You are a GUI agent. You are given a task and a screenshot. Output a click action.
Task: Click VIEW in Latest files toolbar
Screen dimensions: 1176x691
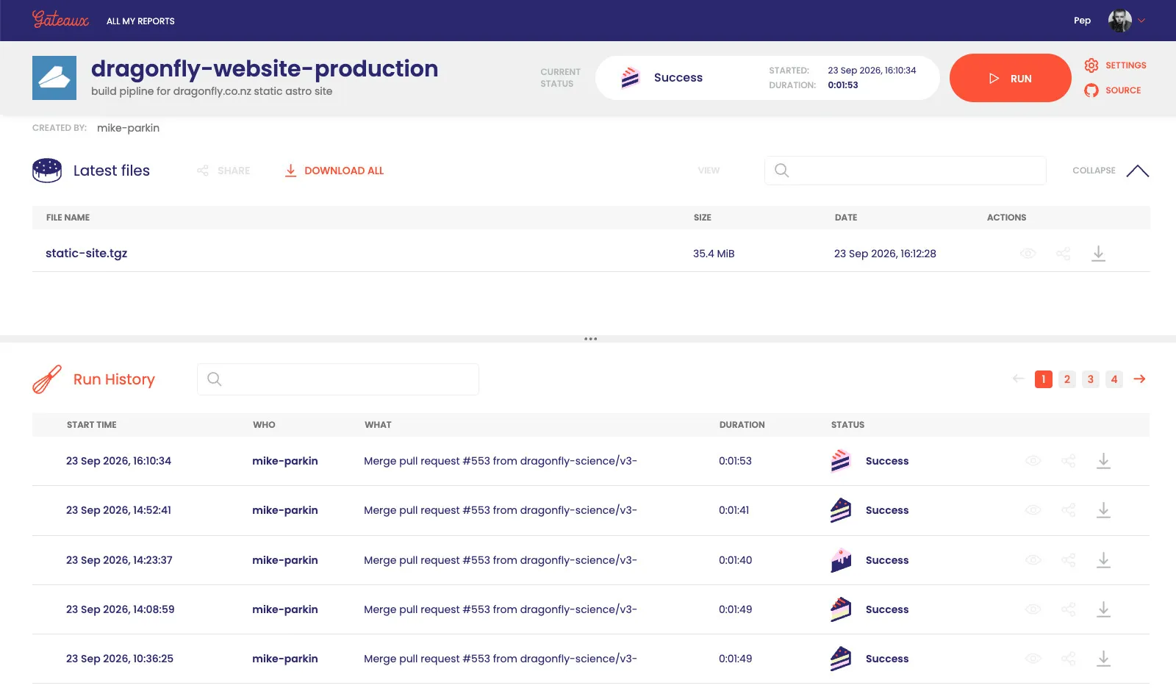[x=709, y=171]
